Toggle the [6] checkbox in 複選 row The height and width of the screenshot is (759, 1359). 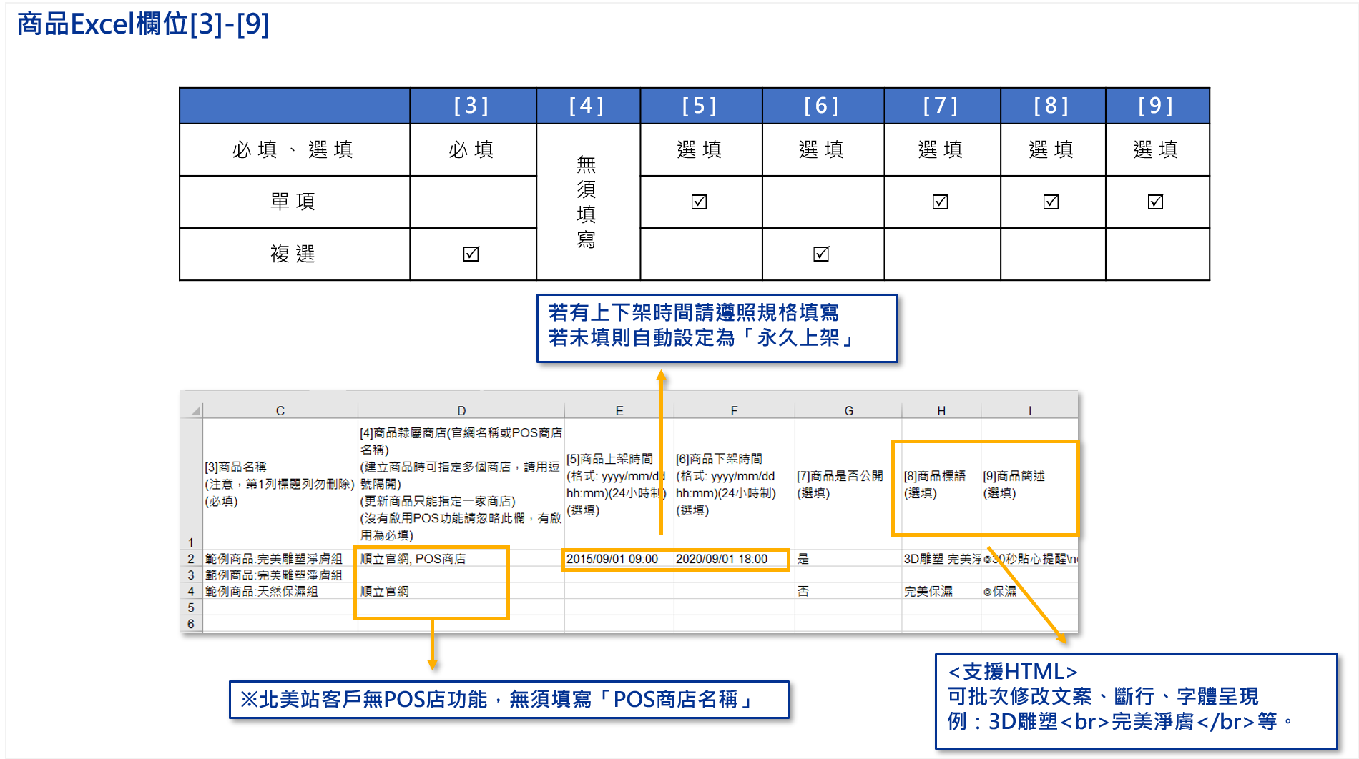coord(821,254)
